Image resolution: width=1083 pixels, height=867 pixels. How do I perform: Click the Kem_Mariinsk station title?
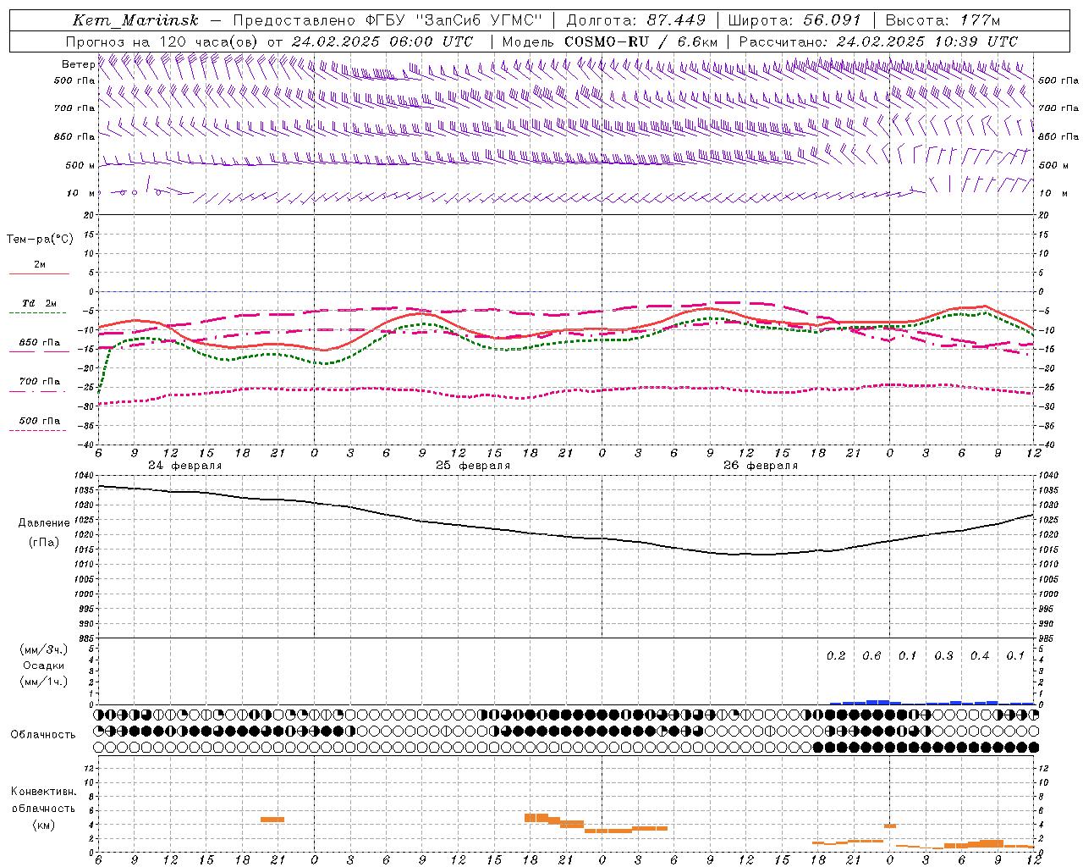(135, 20)
